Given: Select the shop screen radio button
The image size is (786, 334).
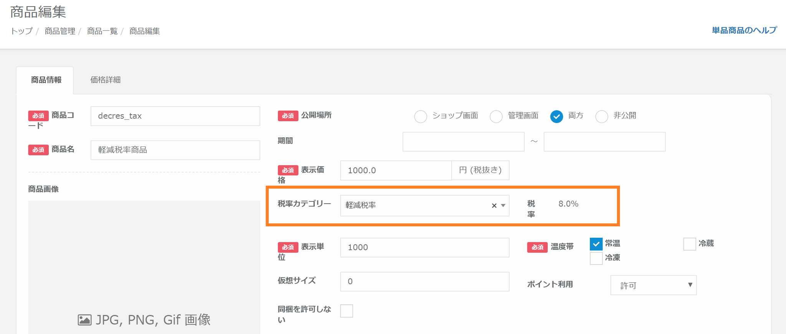Looking at the screenshot, I should pos(421,116).
